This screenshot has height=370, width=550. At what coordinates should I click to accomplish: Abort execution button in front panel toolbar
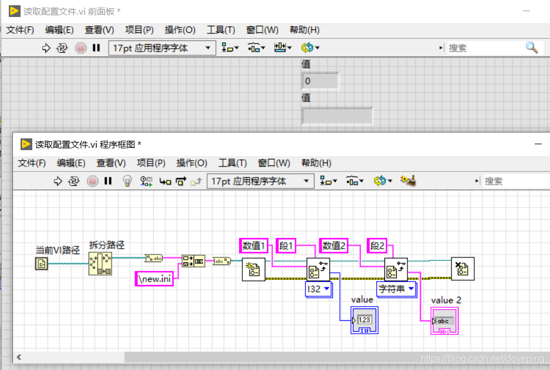click(x=80, y=48)
